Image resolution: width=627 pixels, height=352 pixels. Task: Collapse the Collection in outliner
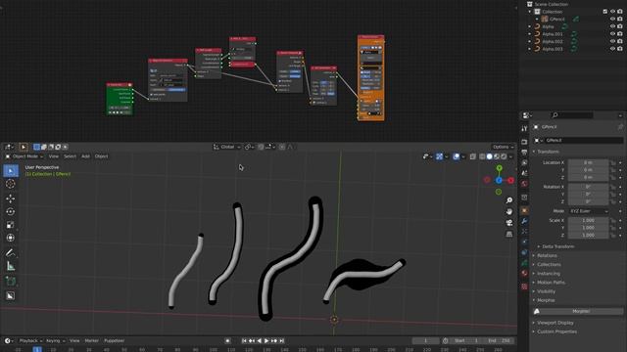(530, 12)
